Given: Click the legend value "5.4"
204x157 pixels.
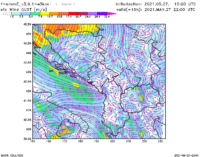Looking at the screenshot, I should pyautogui.click(x=31, y=17).
